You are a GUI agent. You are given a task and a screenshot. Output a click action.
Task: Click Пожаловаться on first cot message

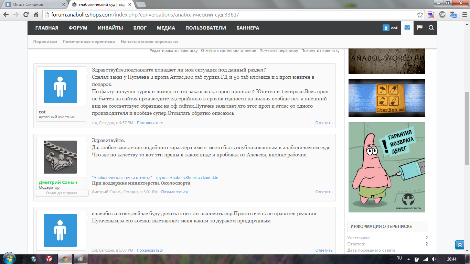[150, 123]
